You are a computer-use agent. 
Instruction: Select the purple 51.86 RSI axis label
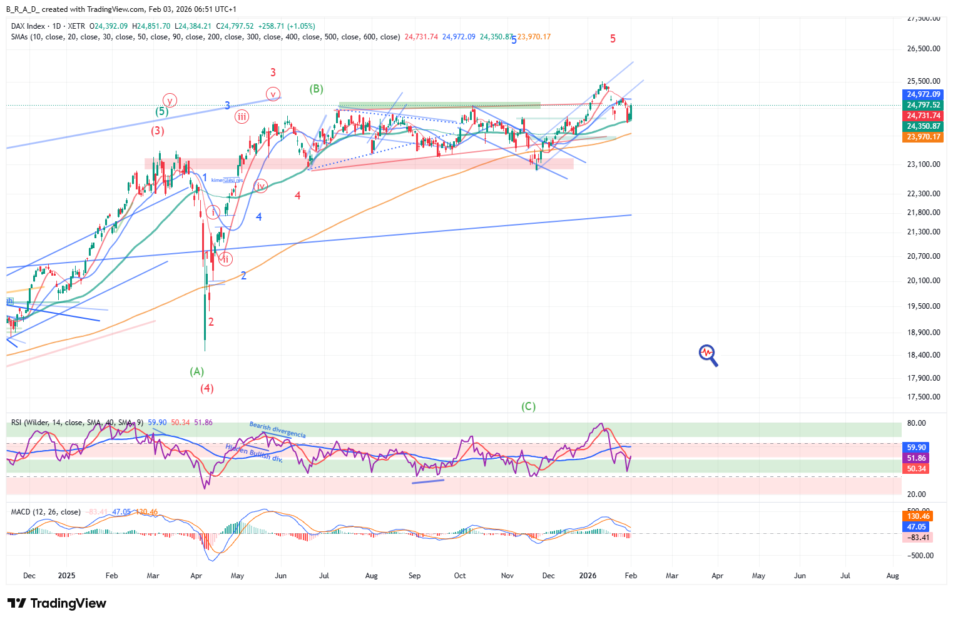pos(916,458)
